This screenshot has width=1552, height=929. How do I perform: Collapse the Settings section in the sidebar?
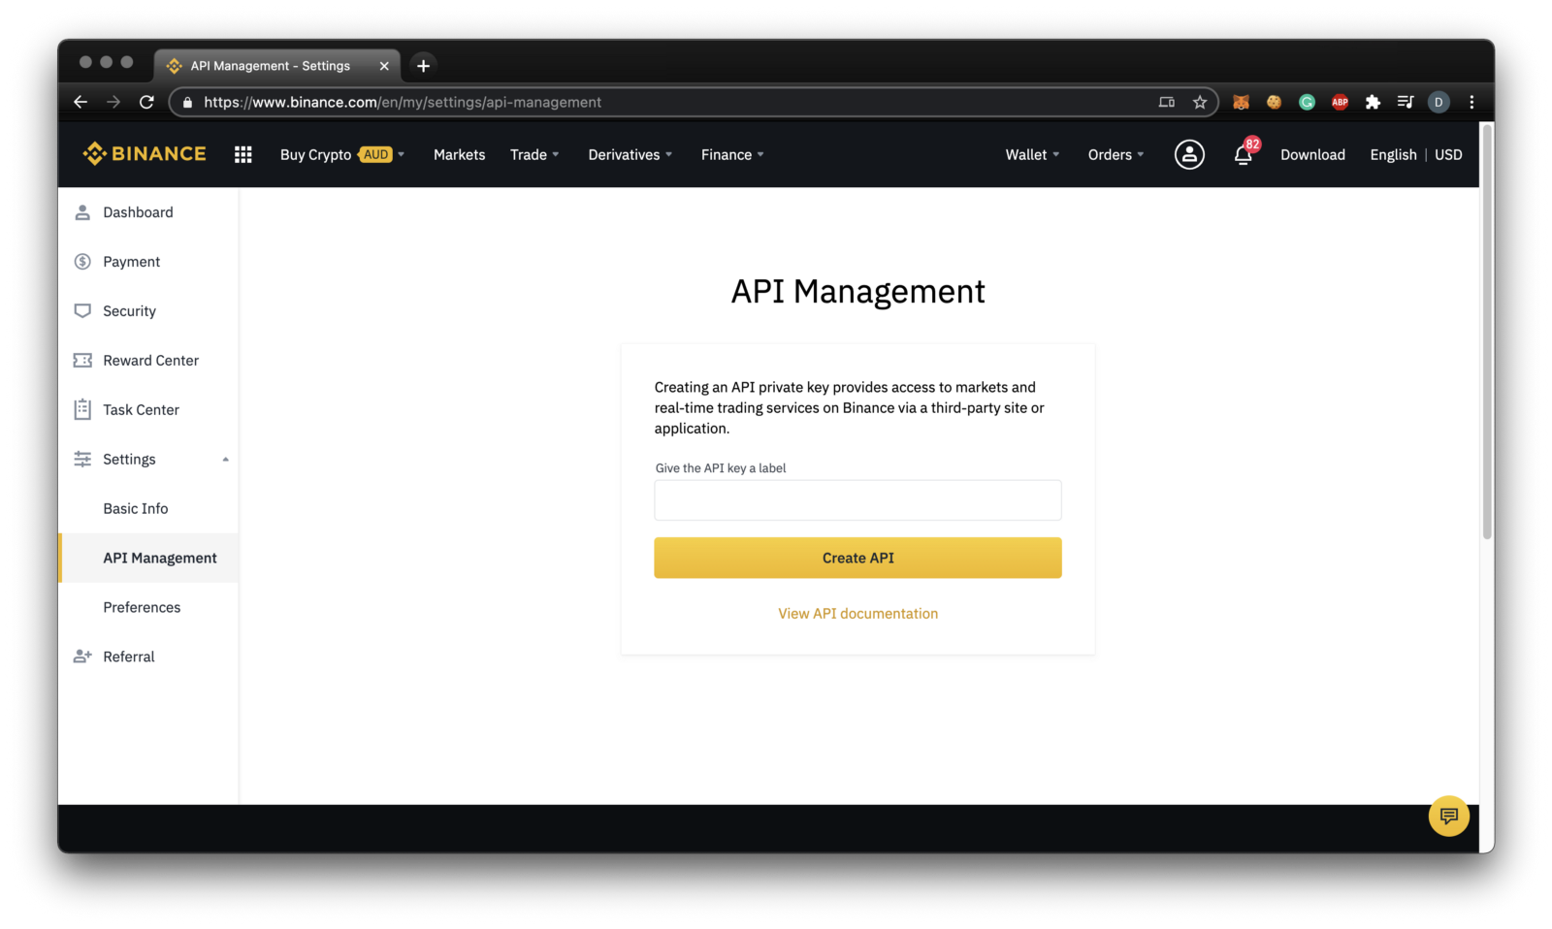click(225, 459)
